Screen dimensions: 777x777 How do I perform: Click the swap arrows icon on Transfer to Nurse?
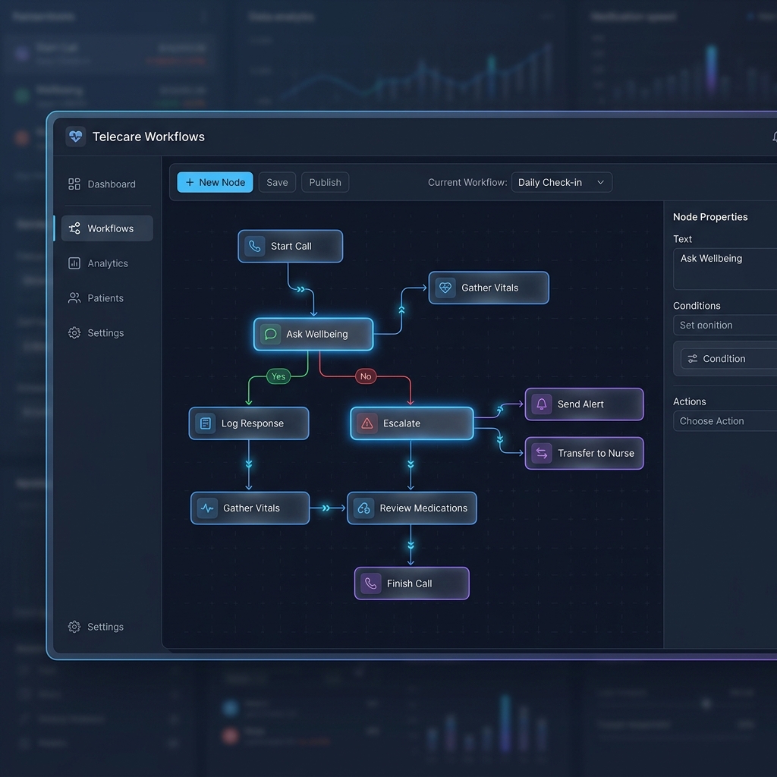542,453
